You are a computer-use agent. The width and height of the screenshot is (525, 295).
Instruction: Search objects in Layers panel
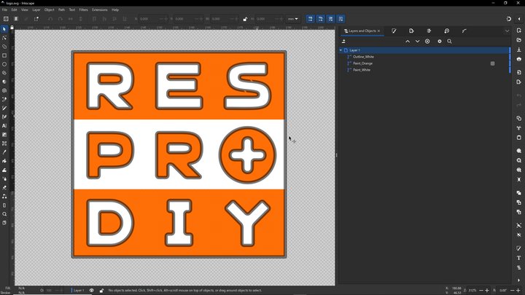click(x=450, y=41)
